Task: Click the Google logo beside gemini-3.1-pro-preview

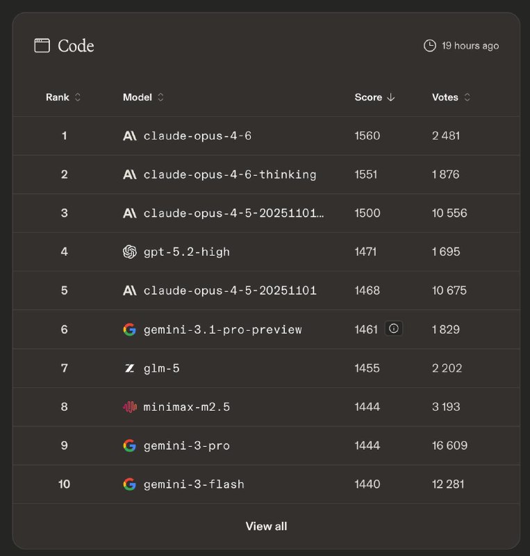Action: coord(129,329)
